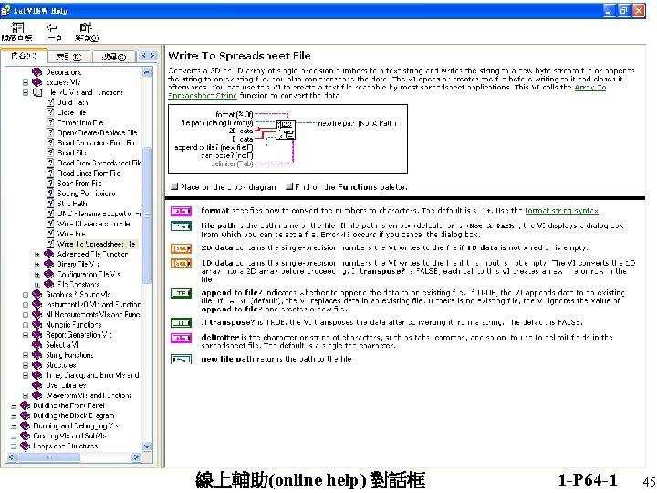The height and width of the screenshot is (493, 657).
Task: Click the topic page icon beside Close File
Action: [x=50, y=112]
